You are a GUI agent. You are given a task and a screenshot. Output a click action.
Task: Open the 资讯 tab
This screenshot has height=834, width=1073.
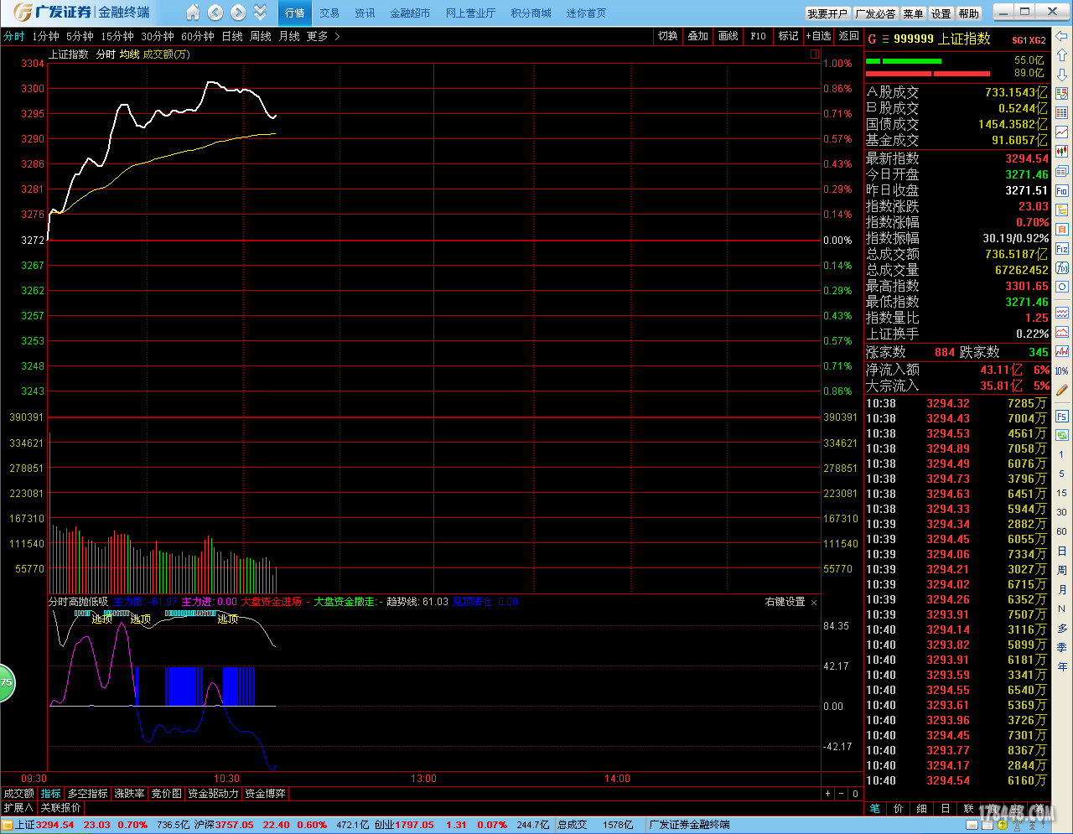click(365, 13)
